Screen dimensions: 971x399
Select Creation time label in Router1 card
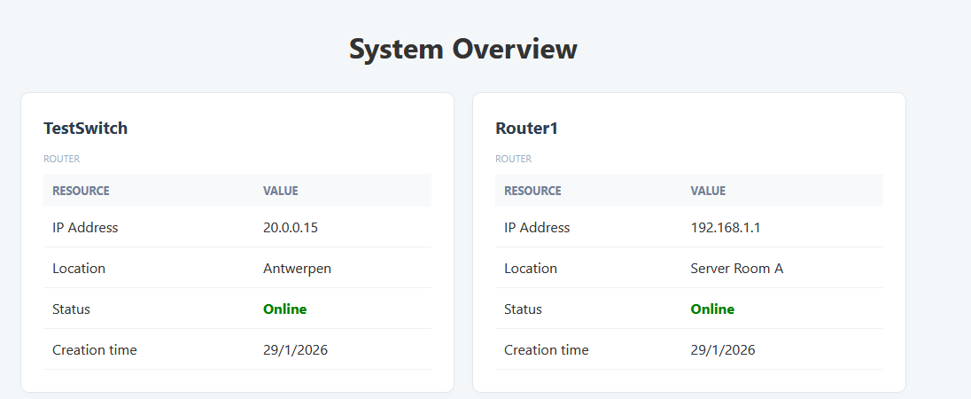click(547, 350)
